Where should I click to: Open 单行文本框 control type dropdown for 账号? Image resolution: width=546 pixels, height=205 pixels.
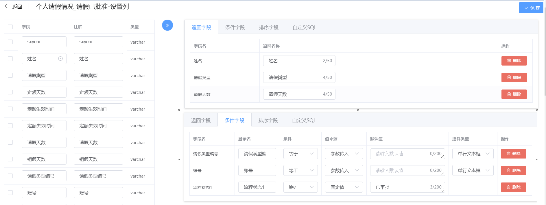[x=473, y=171]
